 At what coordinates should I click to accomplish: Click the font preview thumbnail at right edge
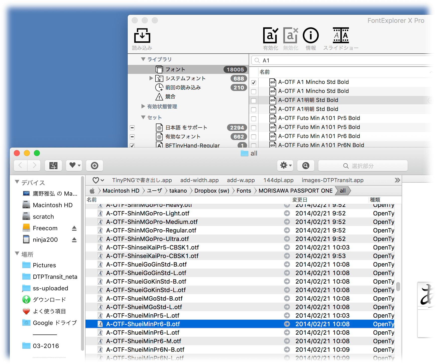pos(426,309)
